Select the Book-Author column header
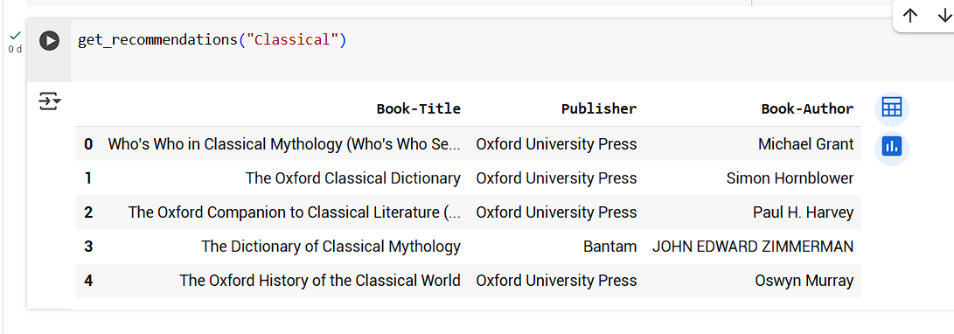 pyautogui.click(x=807, y=109)
